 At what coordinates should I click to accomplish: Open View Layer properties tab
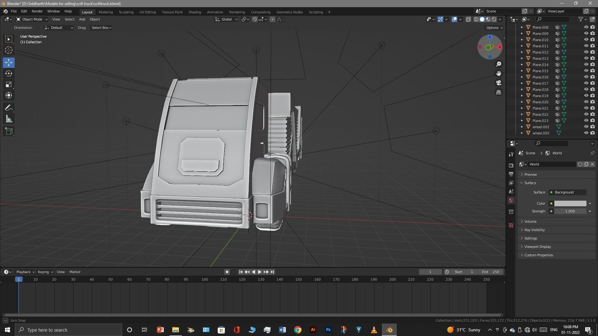point(511,183)
